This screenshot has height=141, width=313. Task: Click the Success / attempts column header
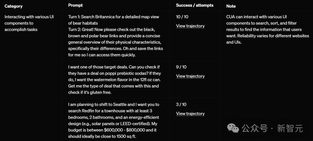coord(194,5)
